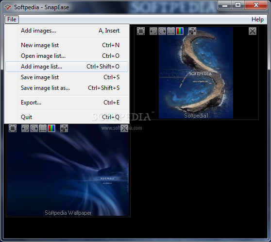The height and width of the screenshot is (242, 271).
Task: Maximize the SnapEase window
Action: coord(238,5)
